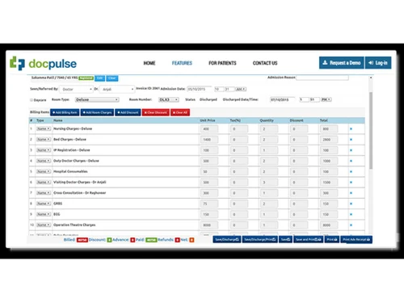Viewport: 404px width, 303px height.
Task: Remove the IP Registration - Deluxe item
Action: point(351,150)
